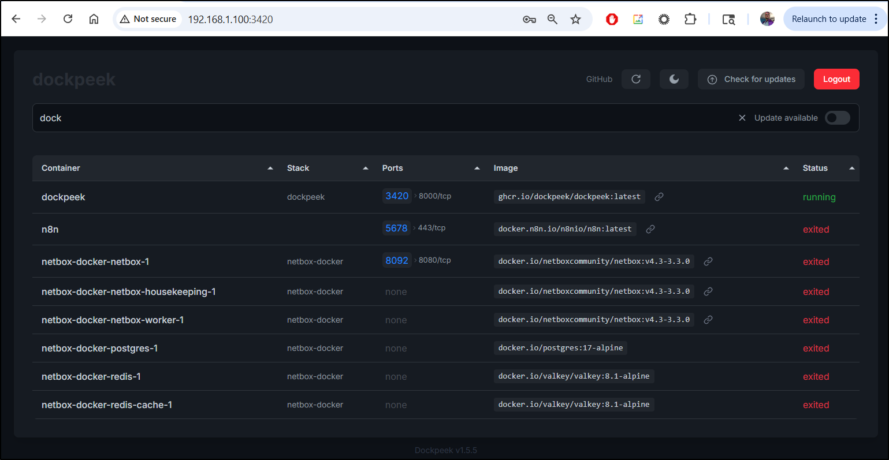This screenshot has height=460, width=889.
Task: Click the Not secure warning badge
Action: tap(148, 19)
